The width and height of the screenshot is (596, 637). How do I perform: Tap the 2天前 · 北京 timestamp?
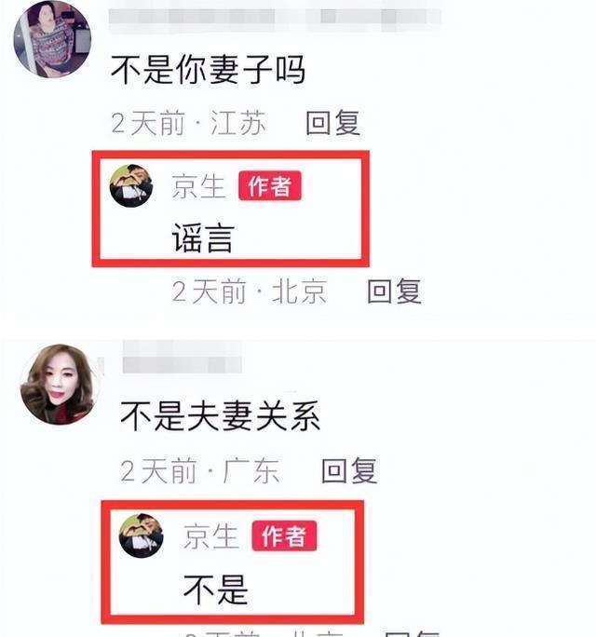pyautogui.click(x=250, y=291)
